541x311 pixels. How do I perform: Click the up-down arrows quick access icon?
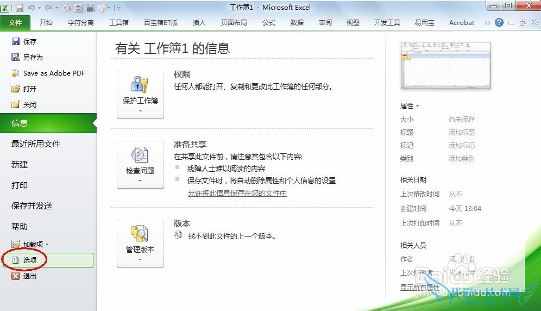(x=78, y=8)
